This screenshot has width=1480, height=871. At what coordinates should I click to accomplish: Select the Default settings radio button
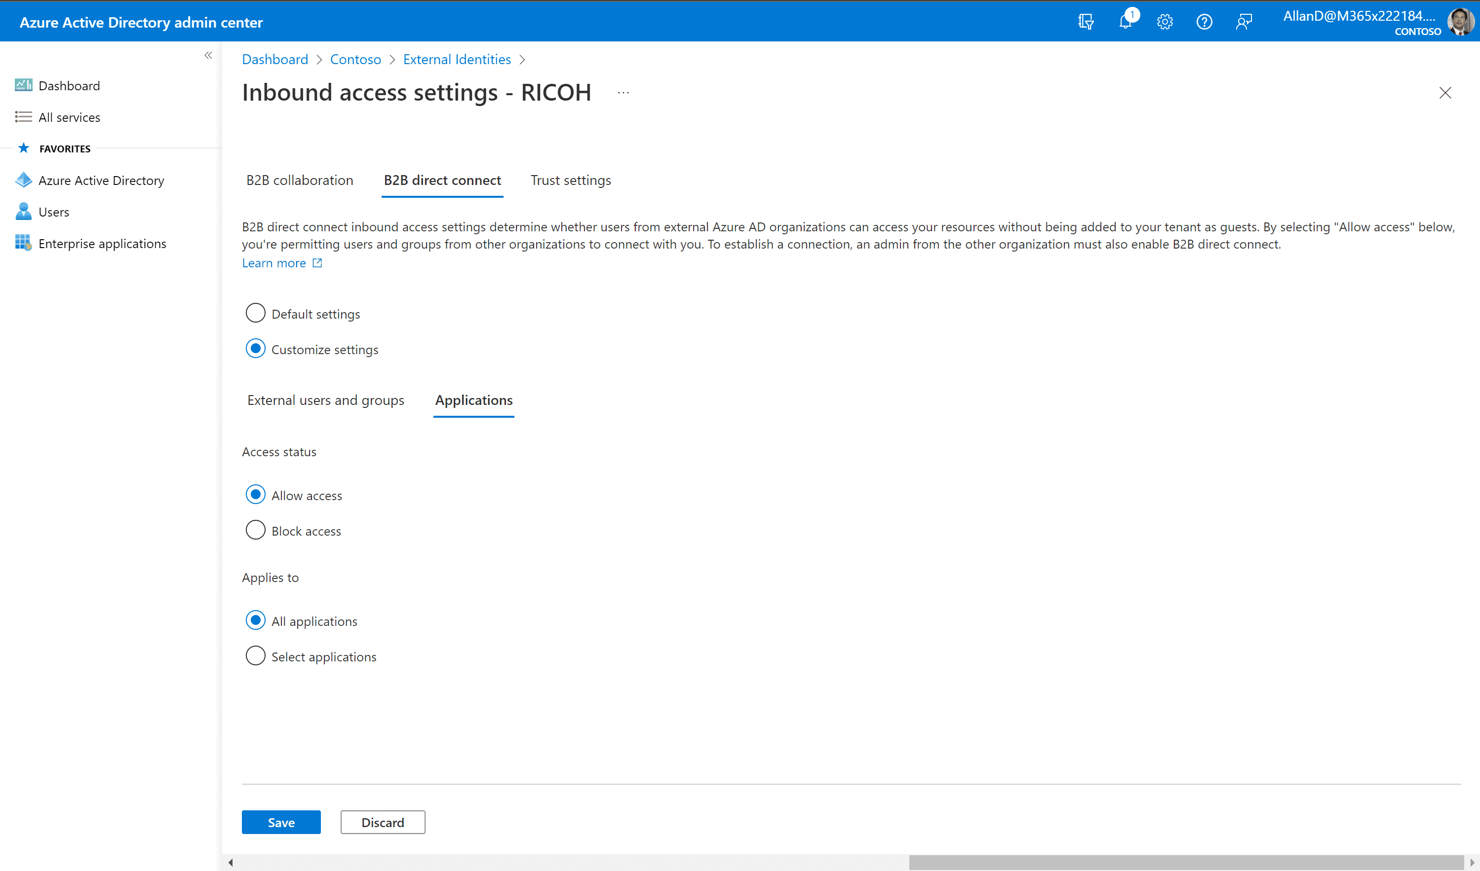[x=256, y=313]
